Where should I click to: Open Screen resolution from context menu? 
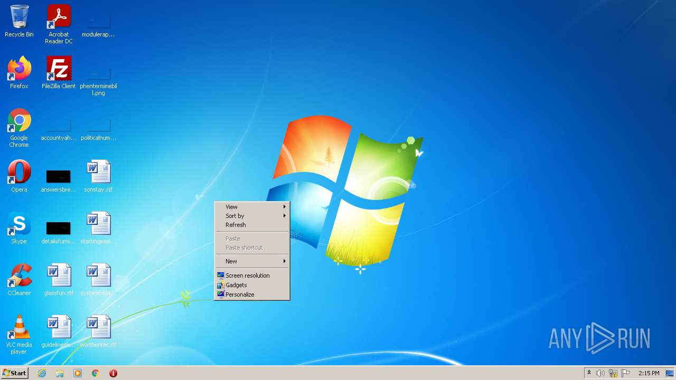tap(252, 275)
